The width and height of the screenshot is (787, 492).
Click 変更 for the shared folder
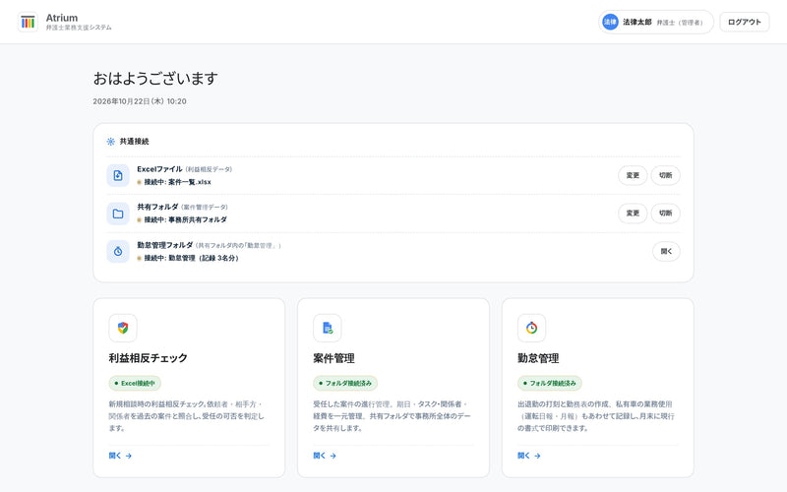click(x=633, y=214)
